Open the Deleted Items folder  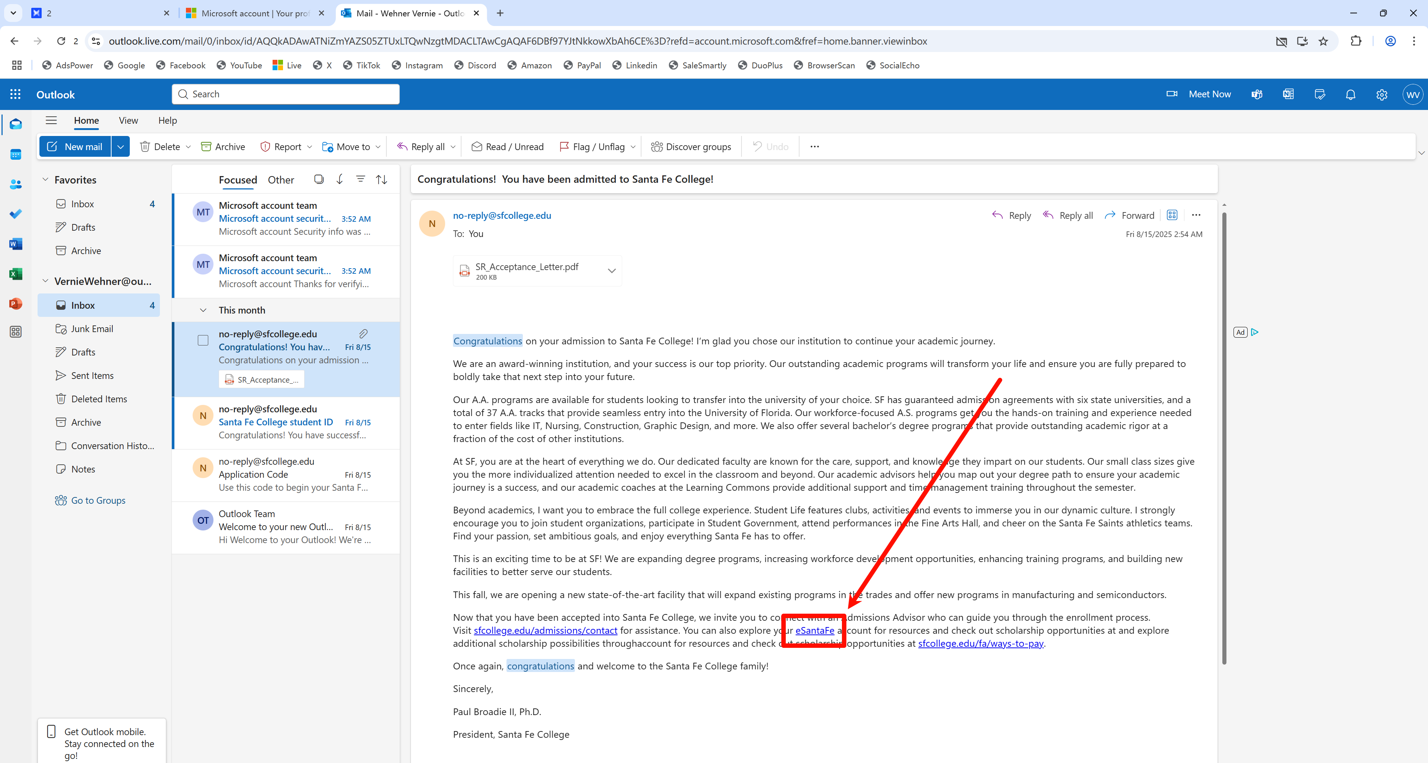(99, 399)
